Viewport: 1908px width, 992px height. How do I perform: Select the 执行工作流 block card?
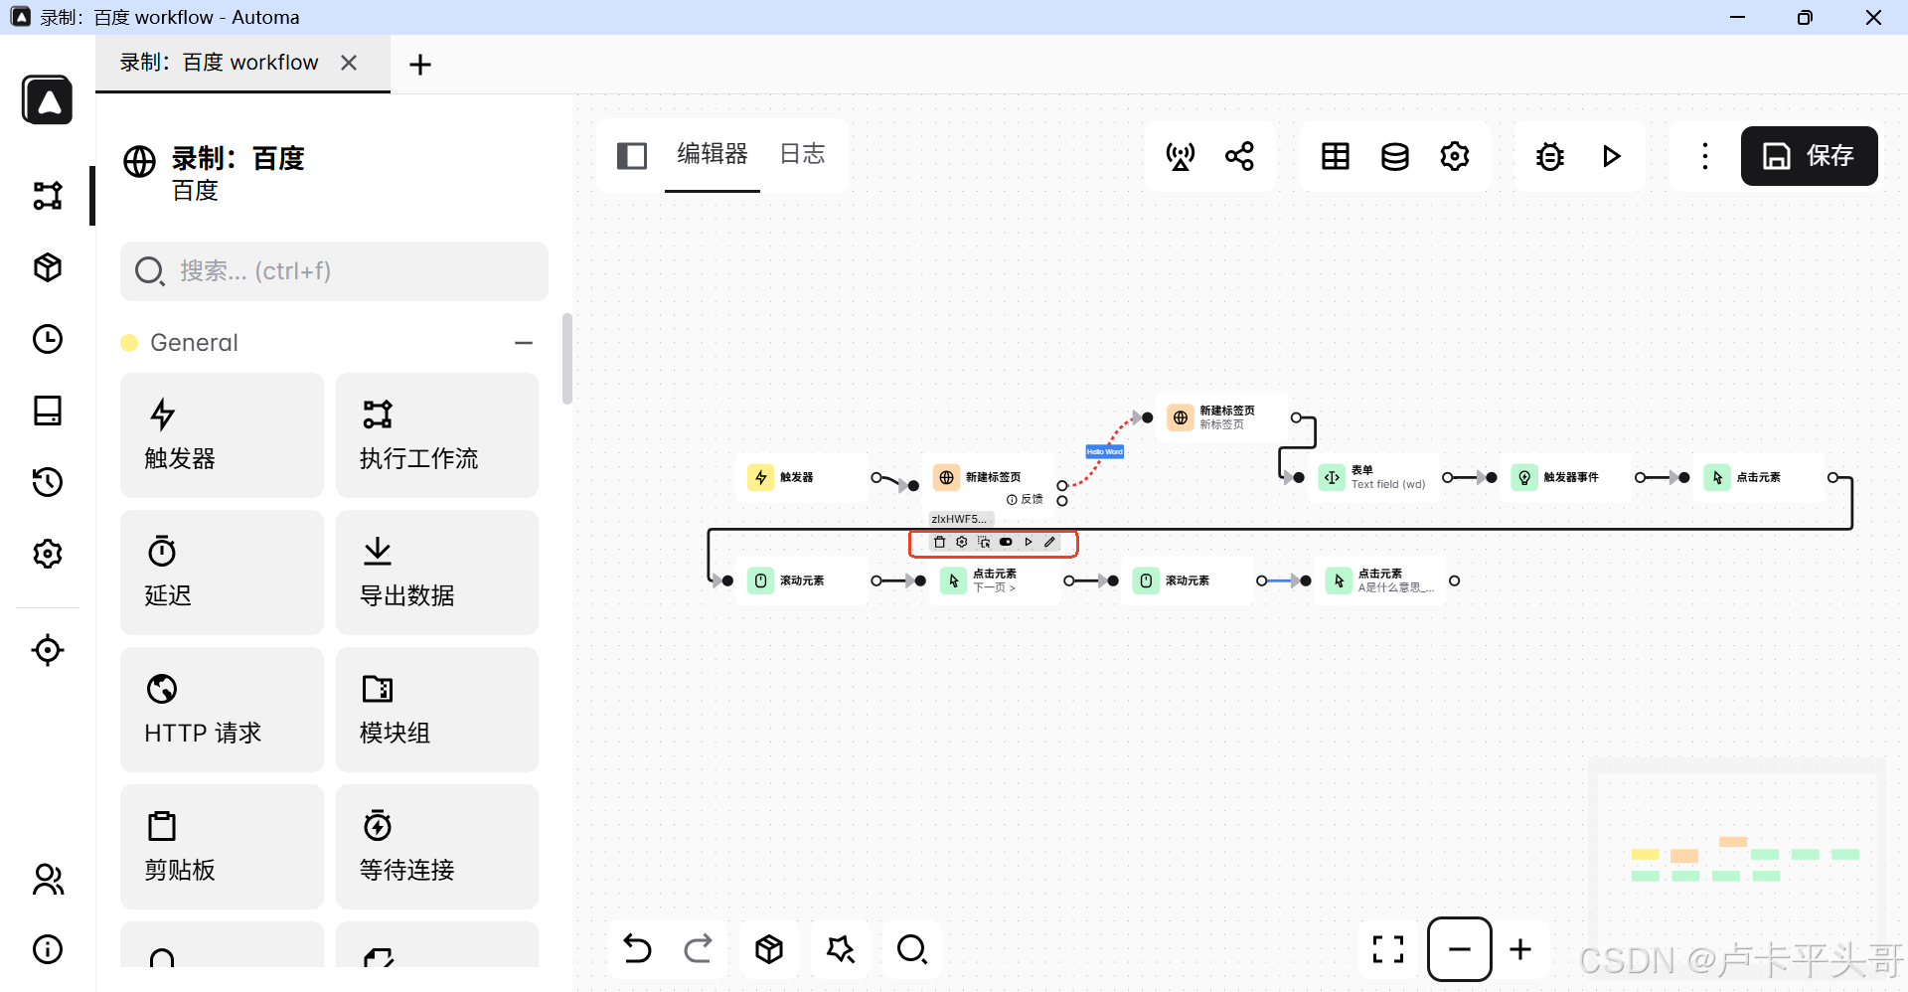(437, 435)
